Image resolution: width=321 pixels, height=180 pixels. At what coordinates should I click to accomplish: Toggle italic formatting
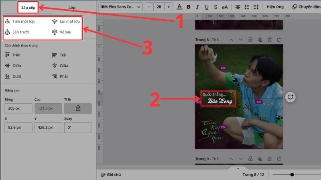coord(198,7)
